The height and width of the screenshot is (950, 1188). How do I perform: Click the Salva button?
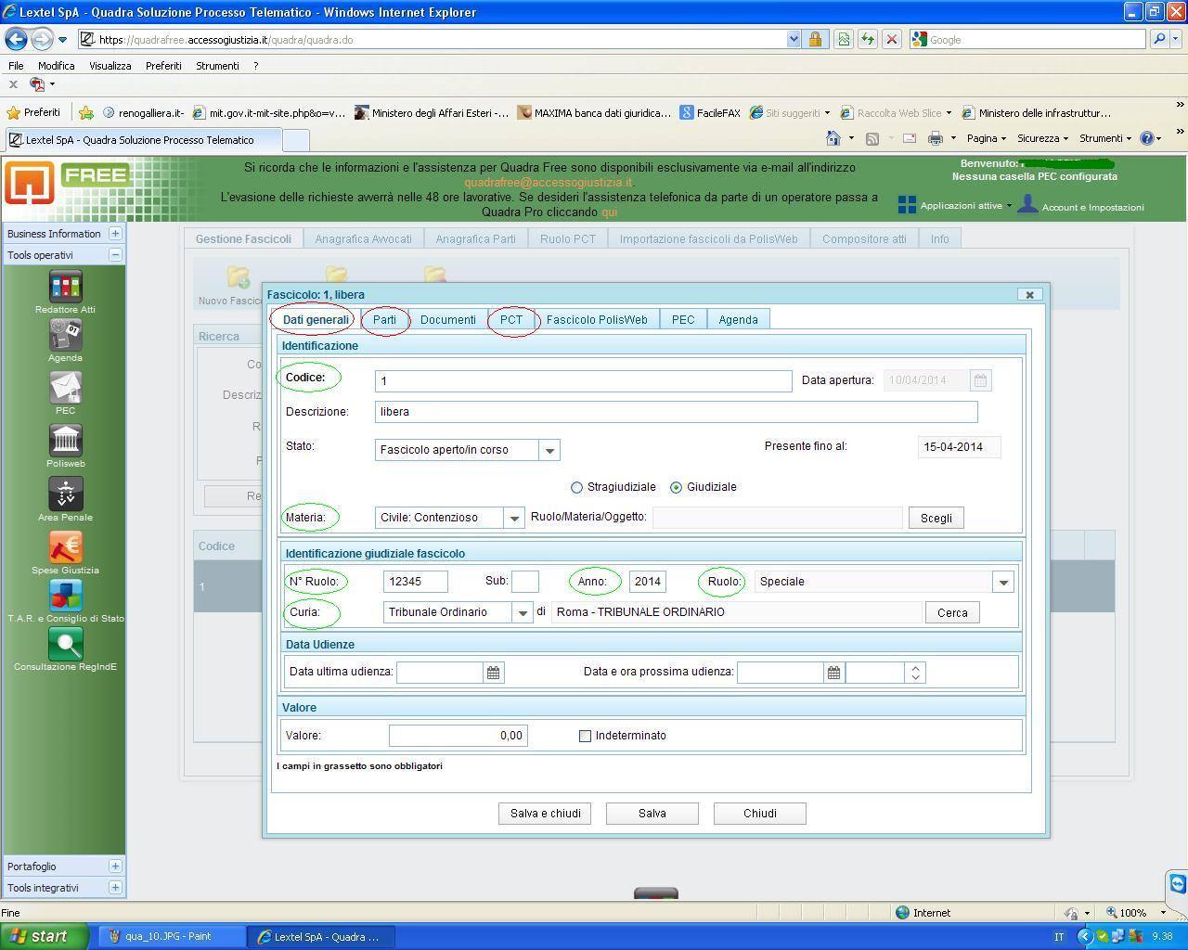coord(652,814)
